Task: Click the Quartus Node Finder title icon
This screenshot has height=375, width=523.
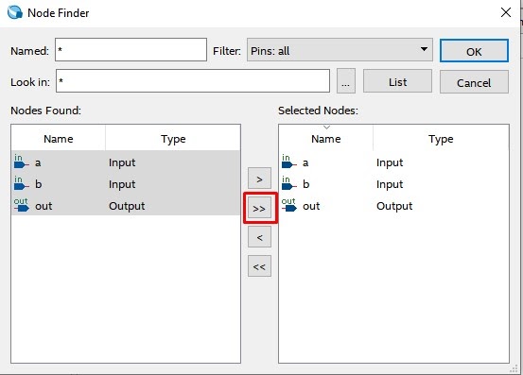Action: point(15,12)
